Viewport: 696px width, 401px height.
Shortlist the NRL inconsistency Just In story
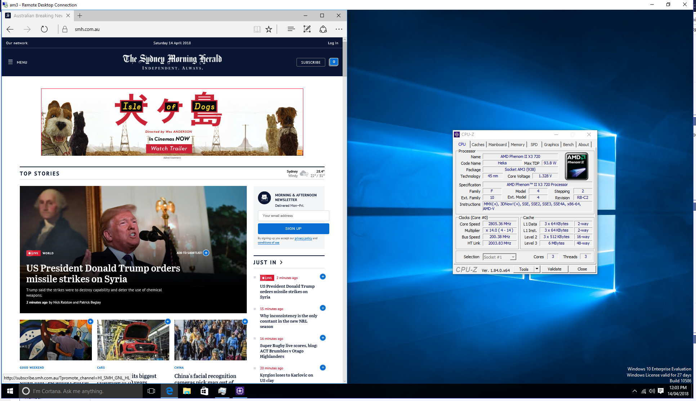coord(323,308)
